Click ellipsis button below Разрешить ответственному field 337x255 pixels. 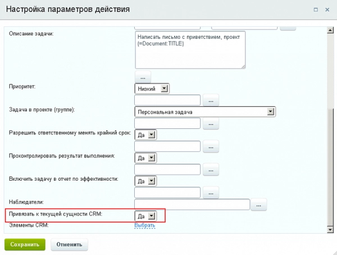210,146
